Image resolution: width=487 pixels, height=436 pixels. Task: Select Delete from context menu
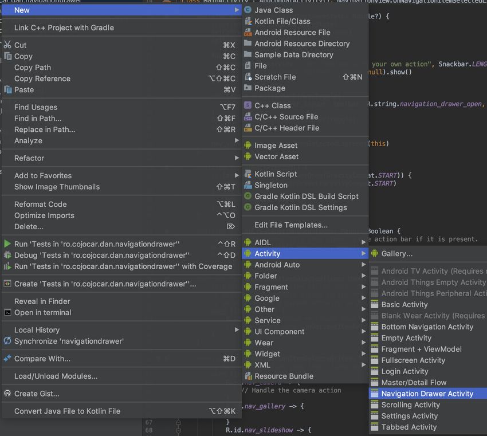pos(121,226)
